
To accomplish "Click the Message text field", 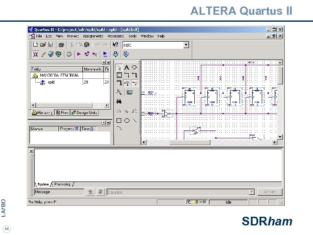I will (x=59, y=192).
